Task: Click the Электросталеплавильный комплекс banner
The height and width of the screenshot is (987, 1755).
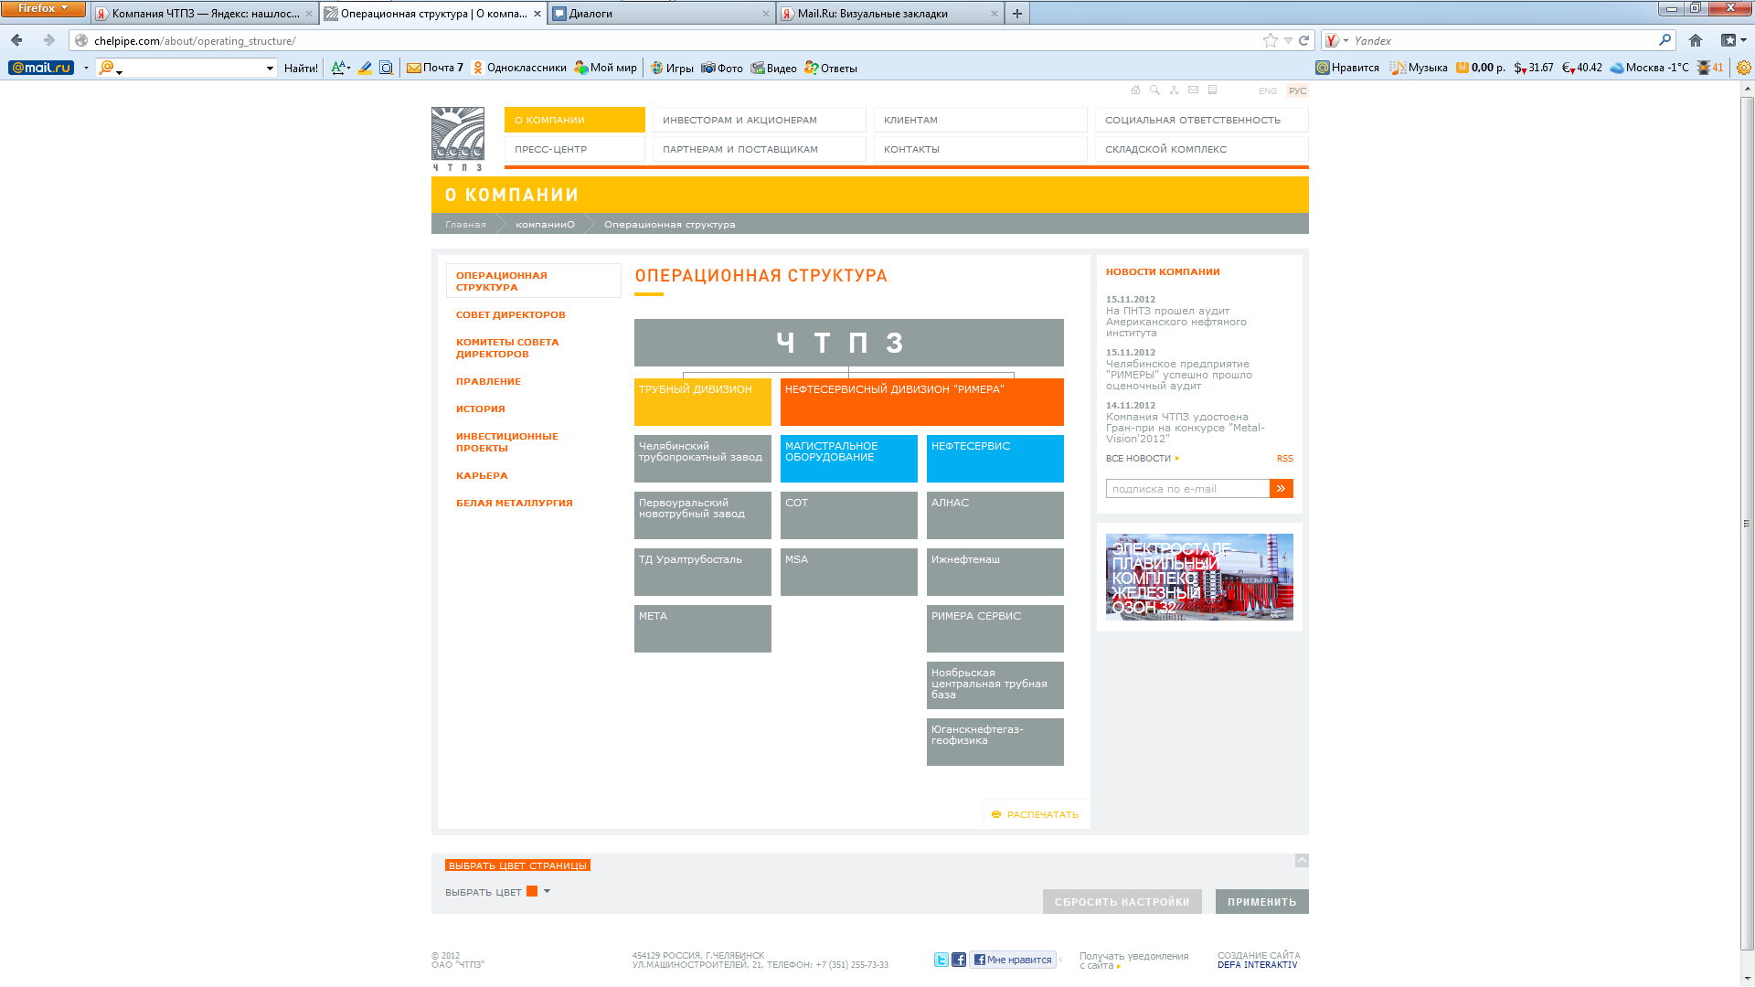Action: (x=1199, y=578)
